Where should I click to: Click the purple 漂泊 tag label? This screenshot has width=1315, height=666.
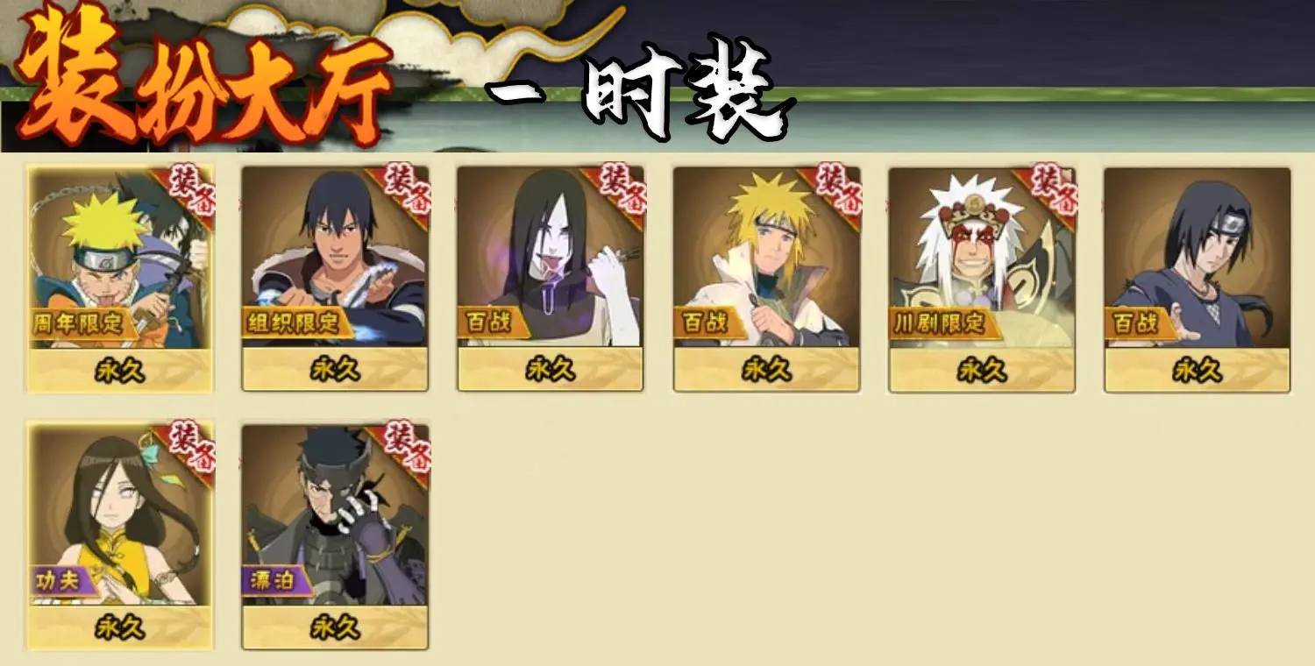(x=276, y=580)
